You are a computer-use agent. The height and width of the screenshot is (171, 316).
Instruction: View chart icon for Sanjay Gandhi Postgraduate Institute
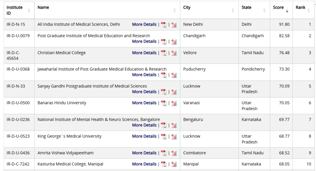174,92
